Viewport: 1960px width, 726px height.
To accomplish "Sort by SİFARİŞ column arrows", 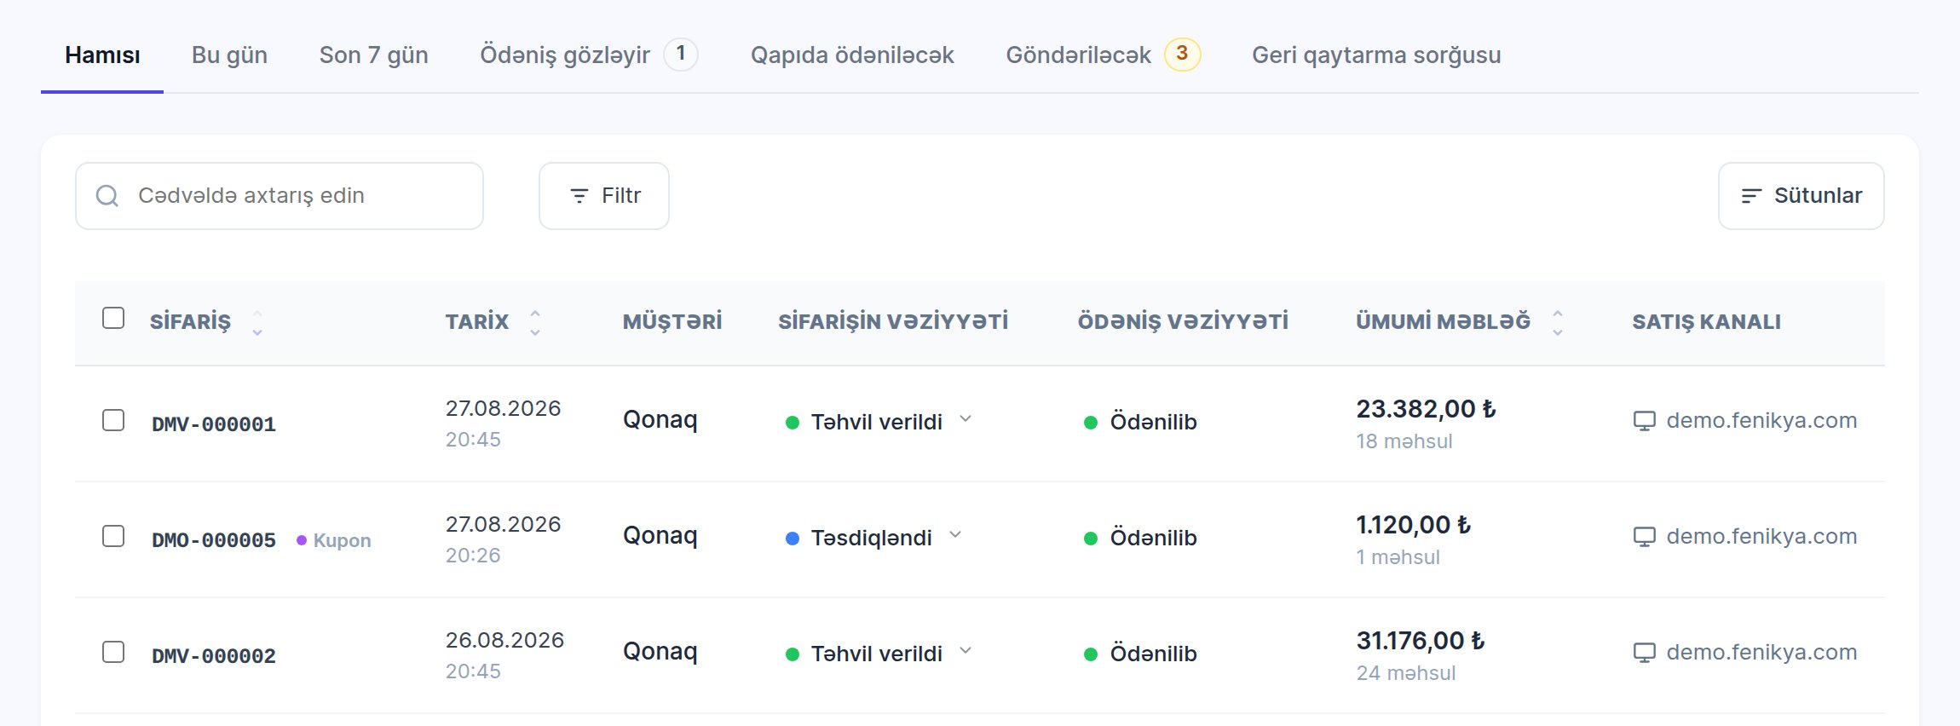I will click(x=257, y=322).
